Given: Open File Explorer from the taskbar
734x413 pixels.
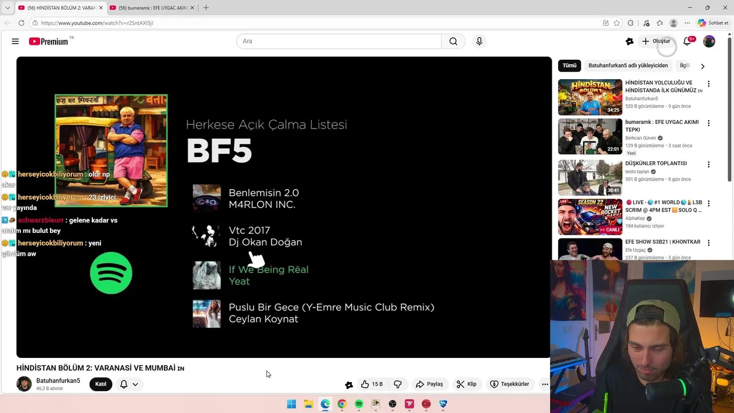Looking at the screenshot, I should point(308,404).
